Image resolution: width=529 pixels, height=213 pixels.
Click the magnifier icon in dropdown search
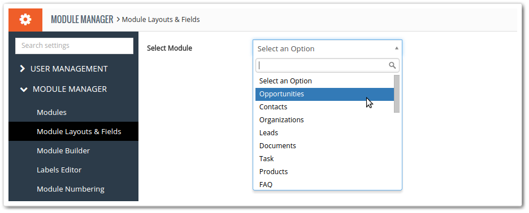[392, 65]
